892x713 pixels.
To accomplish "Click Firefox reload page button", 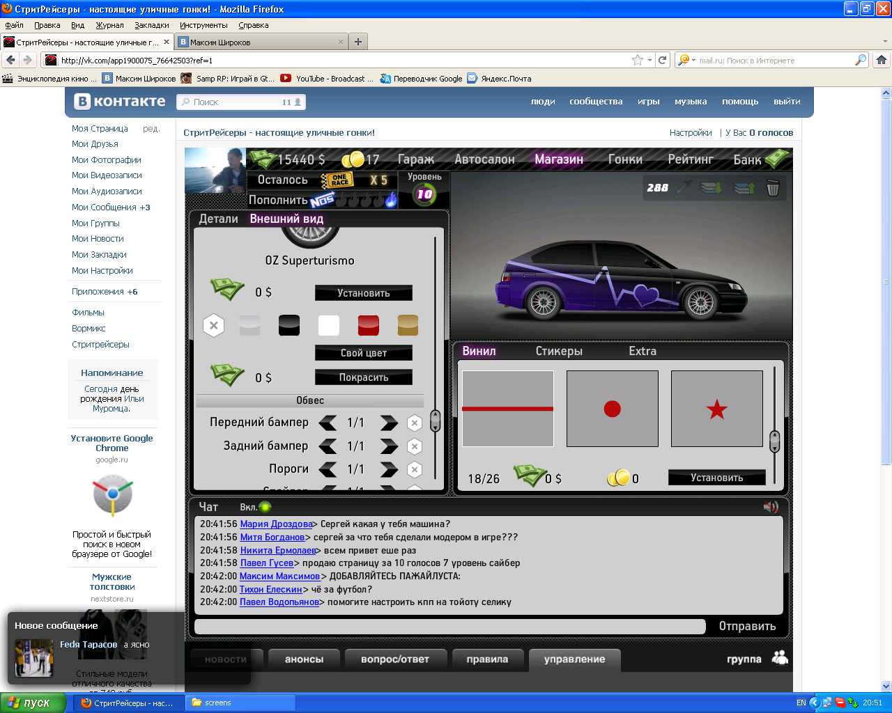I will click(663, 60).
